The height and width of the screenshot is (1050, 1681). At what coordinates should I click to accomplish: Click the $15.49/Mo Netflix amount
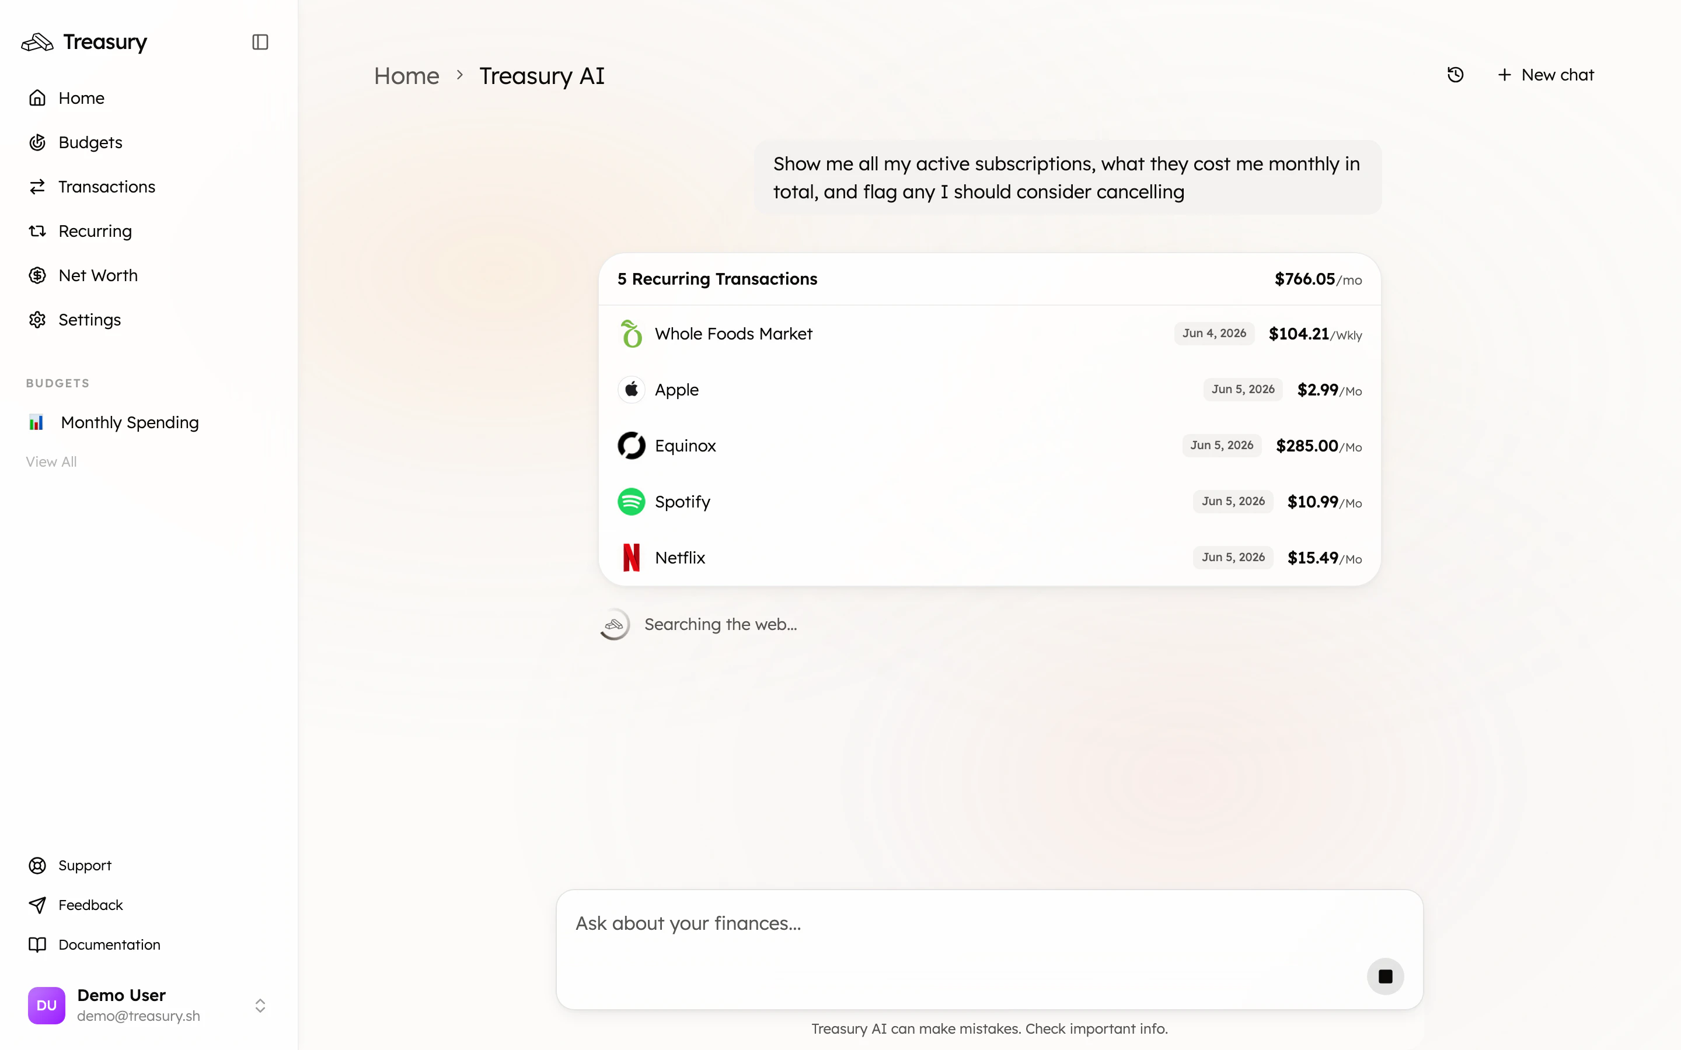[1324, 558]
